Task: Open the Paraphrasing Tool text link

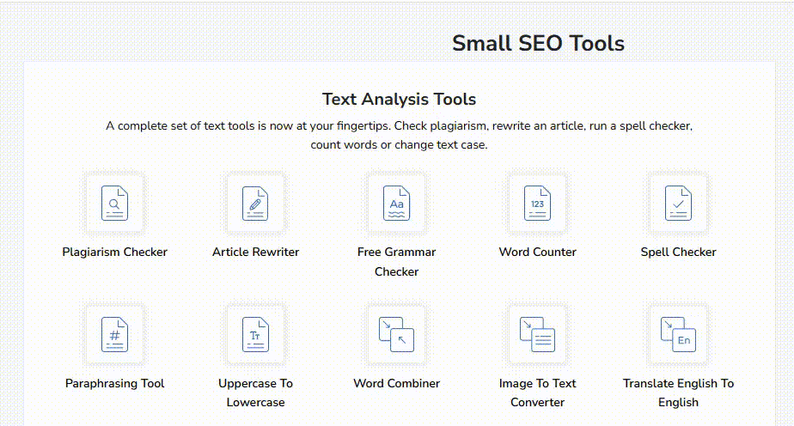Action: click(114, 384)
